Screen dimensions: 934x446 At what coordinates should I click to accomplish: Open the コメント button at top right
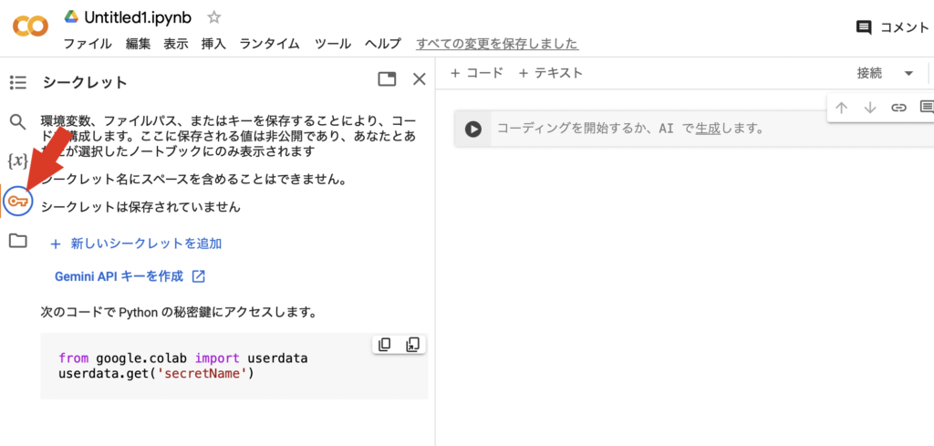(x=893, y=27)
